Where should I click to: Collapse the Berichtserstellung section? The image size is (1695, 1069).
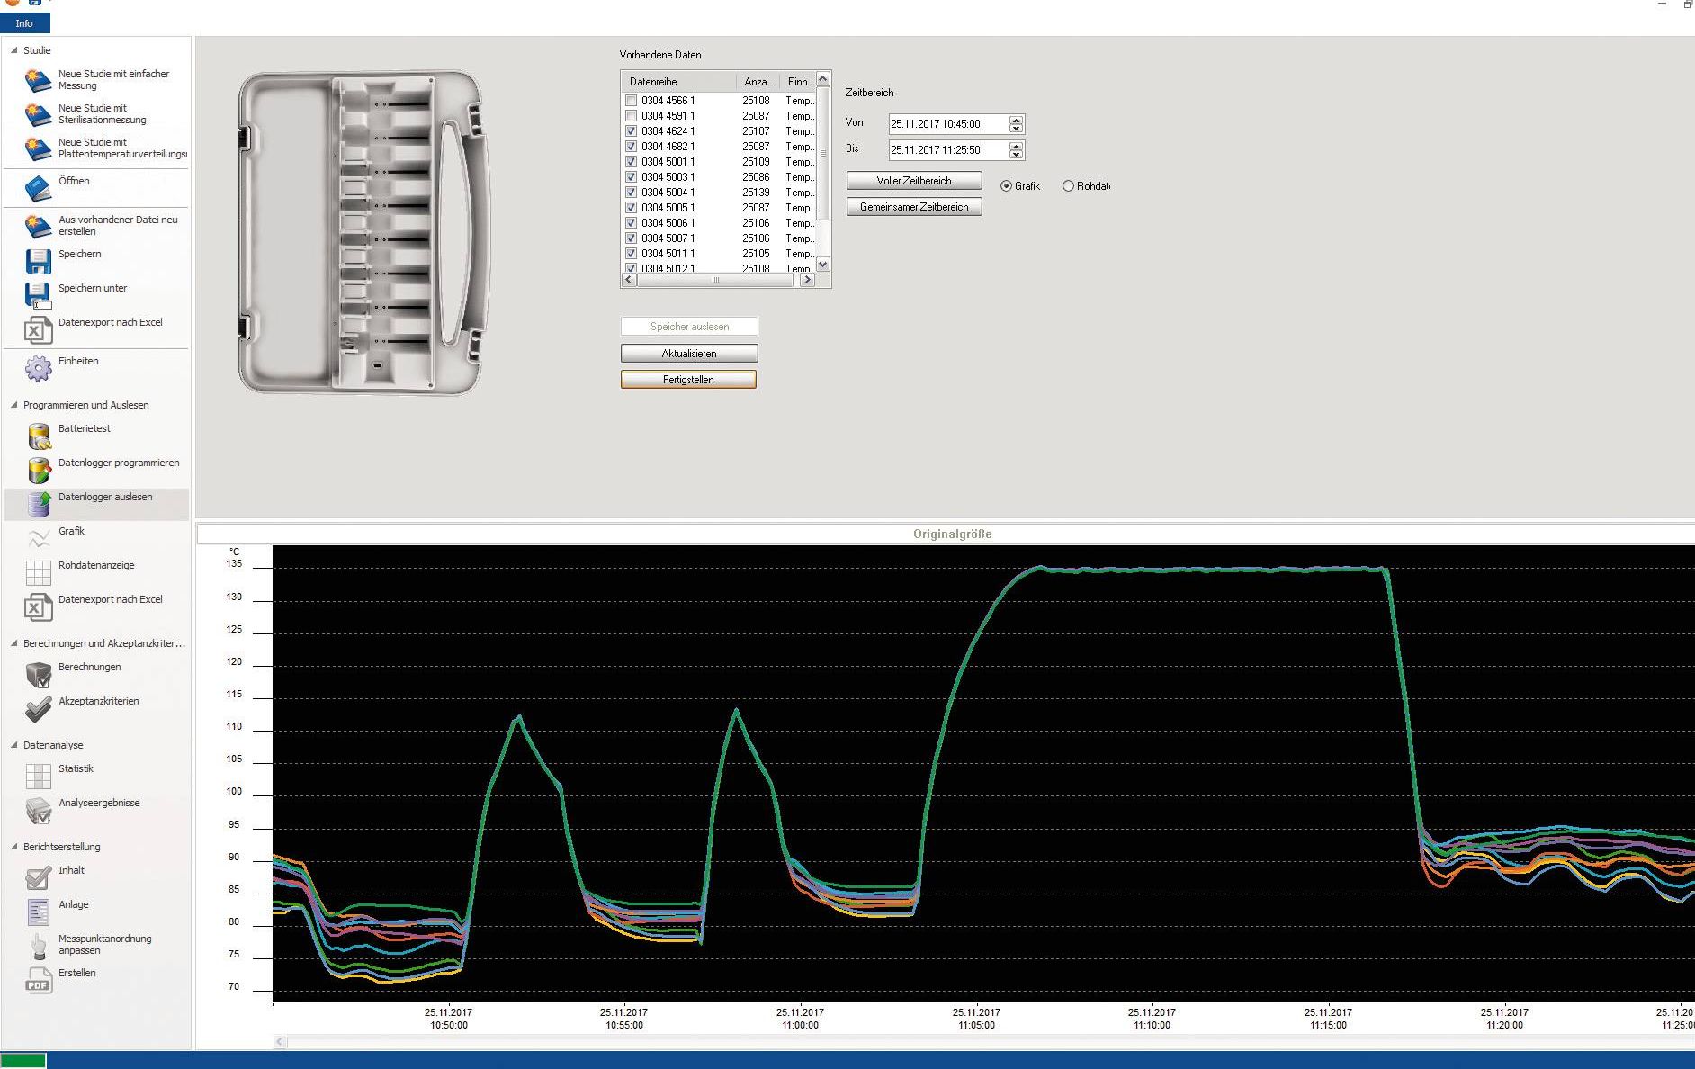(x=13, y=847)
